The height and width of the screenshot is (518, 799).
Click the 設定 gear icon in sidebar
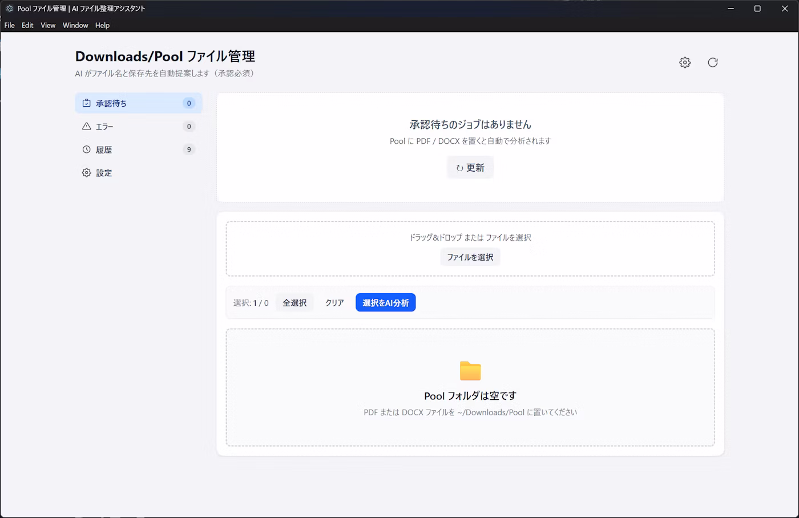[87, 173]
